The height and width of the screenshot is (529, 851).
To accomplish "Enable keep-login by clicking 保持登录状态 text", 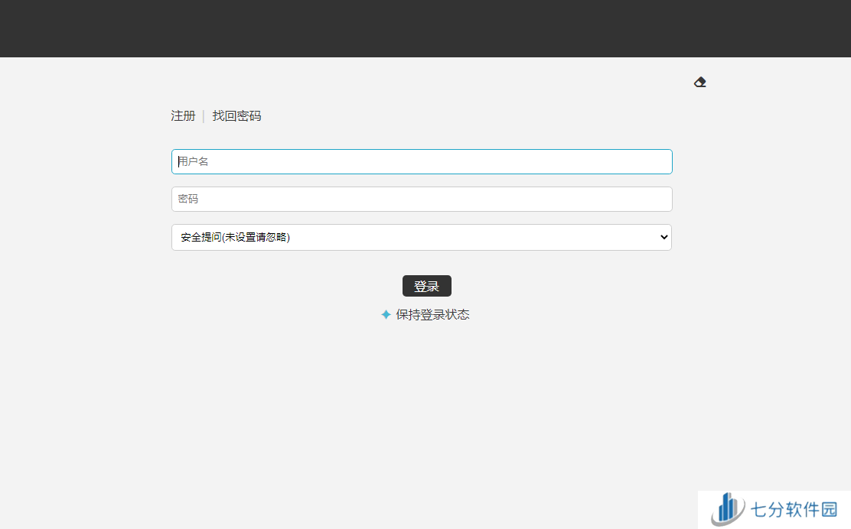I will tap(433, 314).
